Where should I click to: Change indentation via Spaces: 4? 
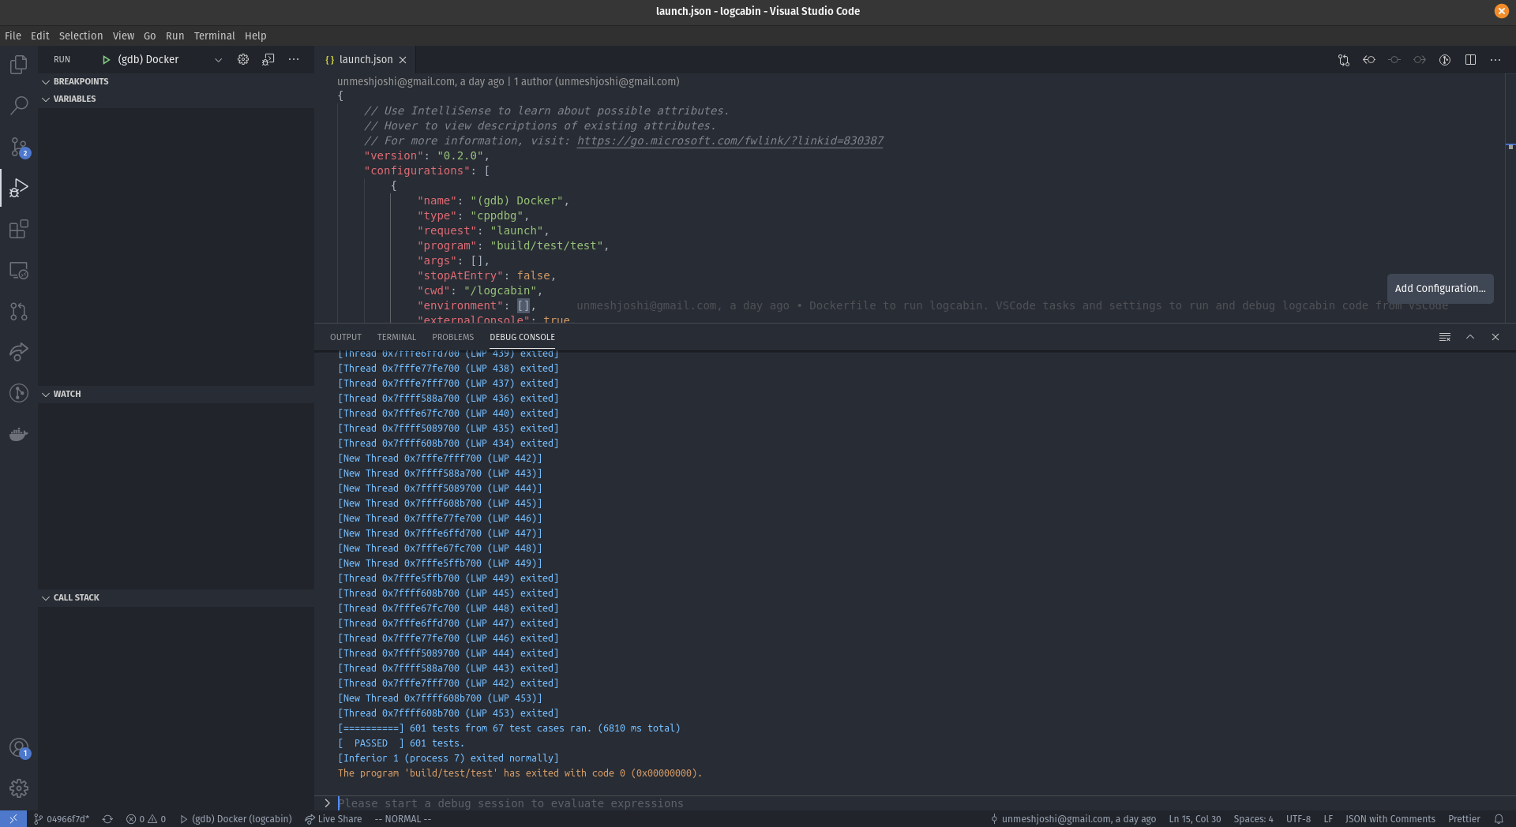tap(1253, 819)
